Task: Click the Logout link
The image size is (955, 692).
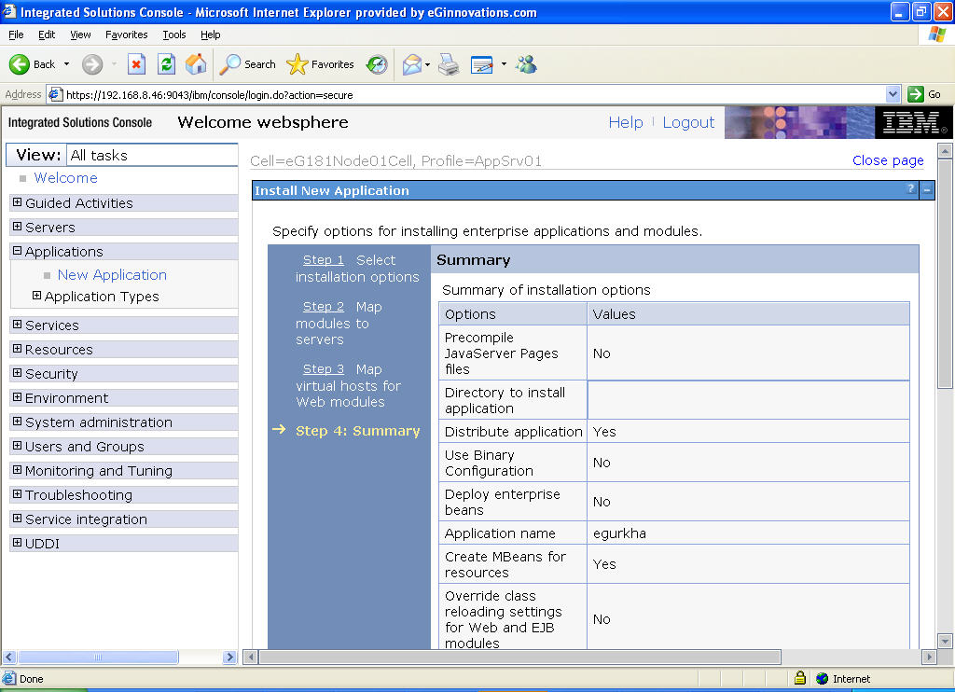Action: 688,122
